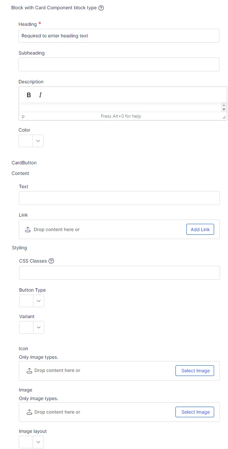Choose Select Image for the Image field
This screenshot has height=449, width=228.
tap(195, 412)
